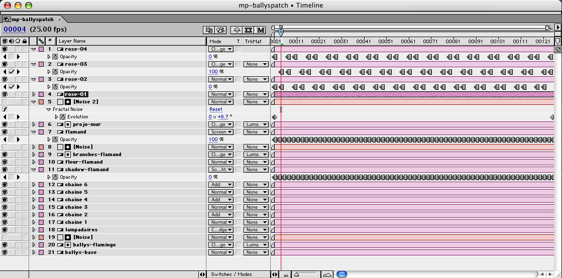Open the blending Mode dropdown for flamand

(x=220, y=132)
